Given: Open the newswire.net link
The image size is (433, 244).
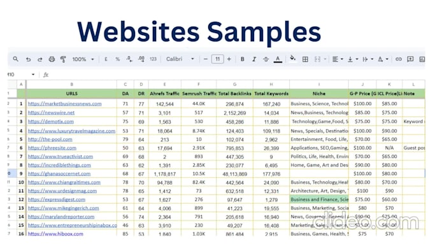Looking at the screenshot, I should tap(51, 113).
